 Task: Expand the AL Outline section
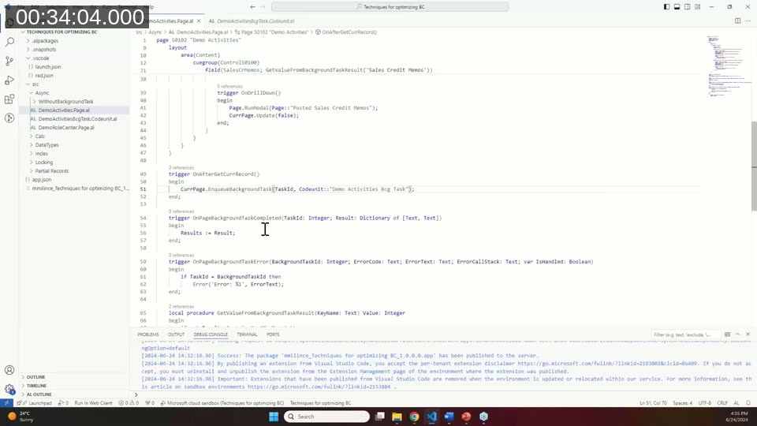point(39,394)
